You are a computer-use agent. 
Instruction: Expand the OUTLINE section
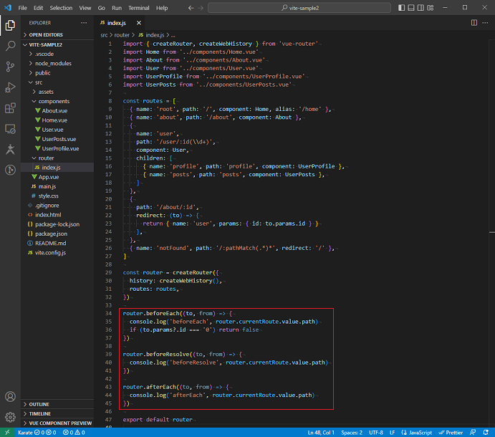click(57, 404)
